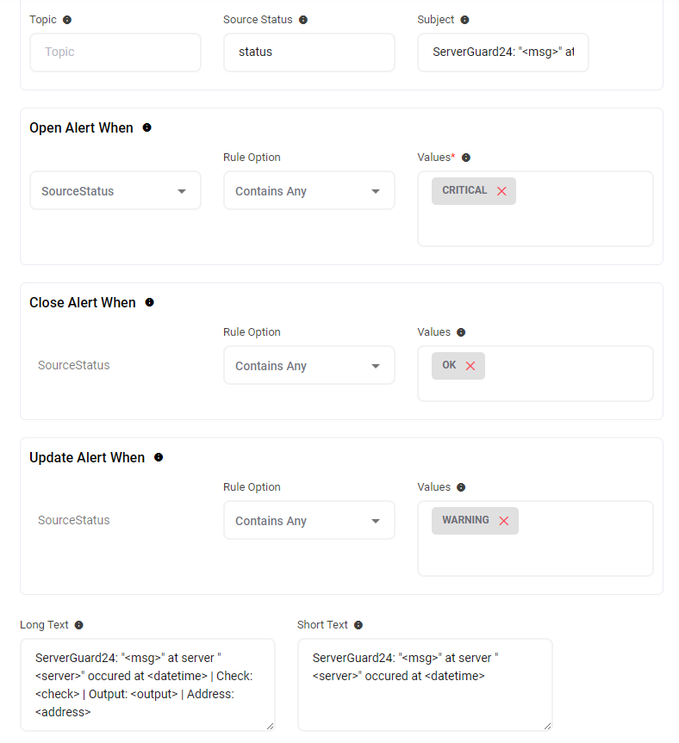The width and height of the screenshot is (679, 743).
Task: Click info icon next to Topic label
Action: point(67,20)
